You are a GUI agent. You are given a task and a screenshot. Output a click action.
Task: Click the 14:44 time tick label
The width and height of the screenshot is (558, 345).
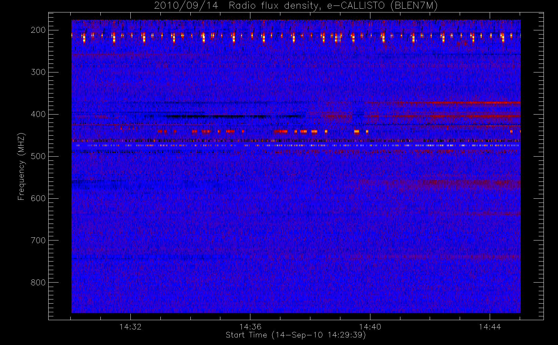(x=490, y=327)
